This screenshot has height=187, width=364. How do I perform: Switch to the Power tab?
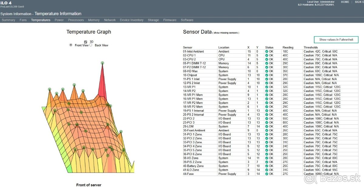pyautogui.click(x=59, y=20)
